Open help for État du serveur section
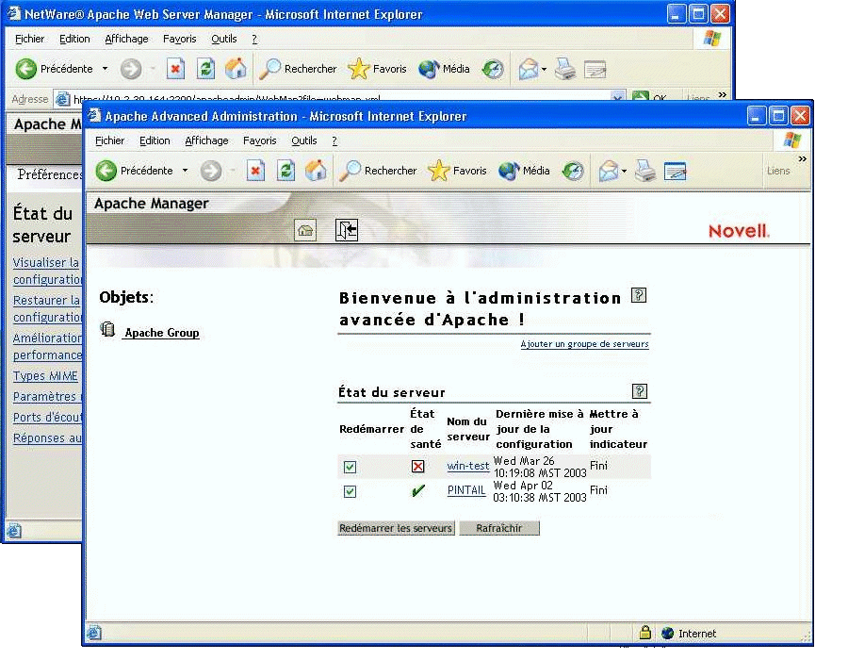This screenshot has height=660, width=848. [640, 391]
